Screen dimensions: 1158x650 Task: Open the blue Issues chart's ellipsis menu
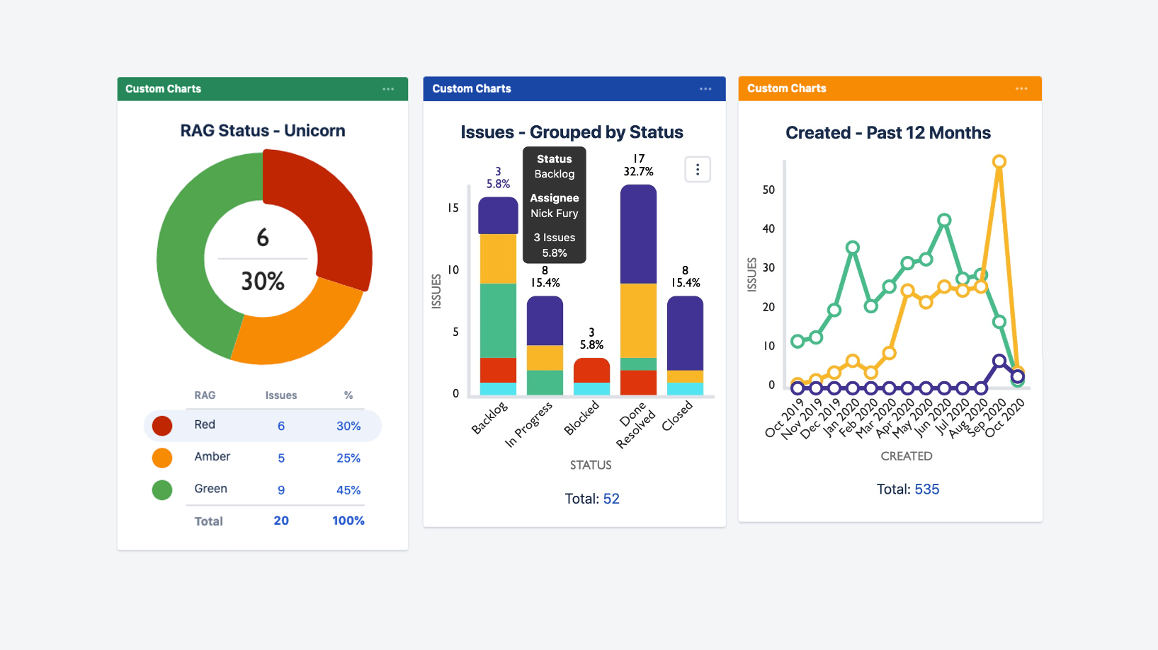[705, 88]
